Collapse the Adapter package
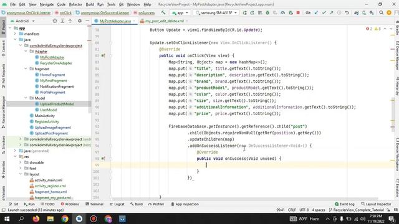Image resolution: width=399 pixels, height=224 pixels. pos(26,51)
